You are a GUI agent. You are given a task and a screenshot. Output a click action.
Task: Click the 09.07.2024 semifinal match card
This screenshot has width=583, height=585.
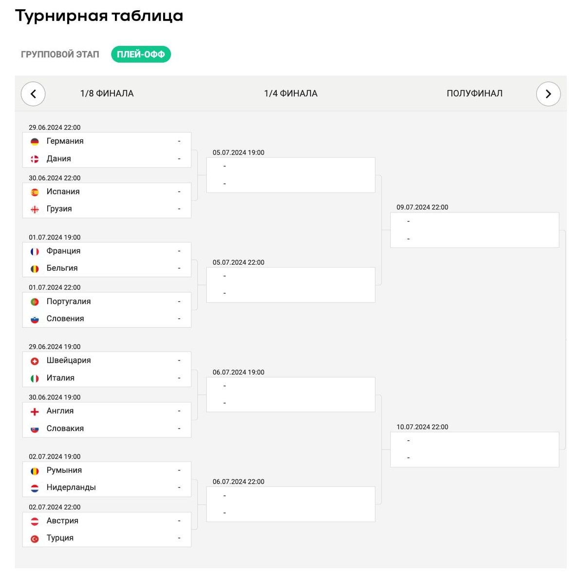point(474,229)
